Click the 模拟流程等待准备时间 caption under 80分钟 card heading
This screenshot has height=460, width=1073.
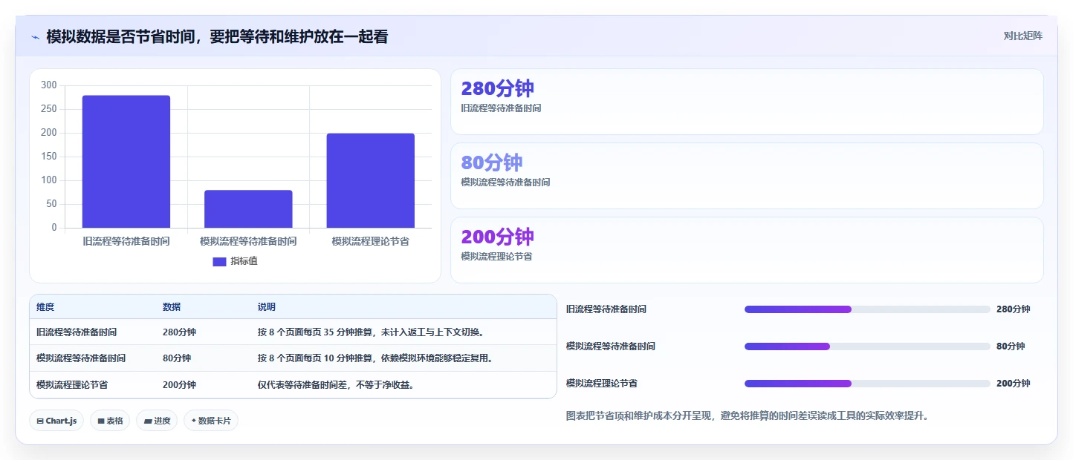pos(505,183)
